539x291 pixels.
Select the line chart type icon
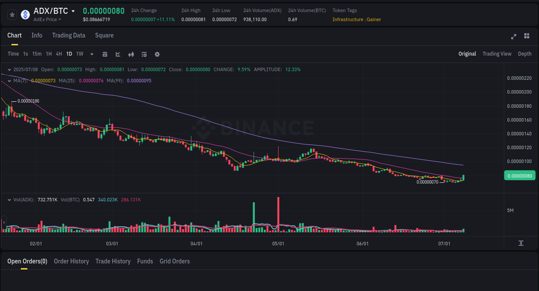pyautogui.click(x=118, y=54)
